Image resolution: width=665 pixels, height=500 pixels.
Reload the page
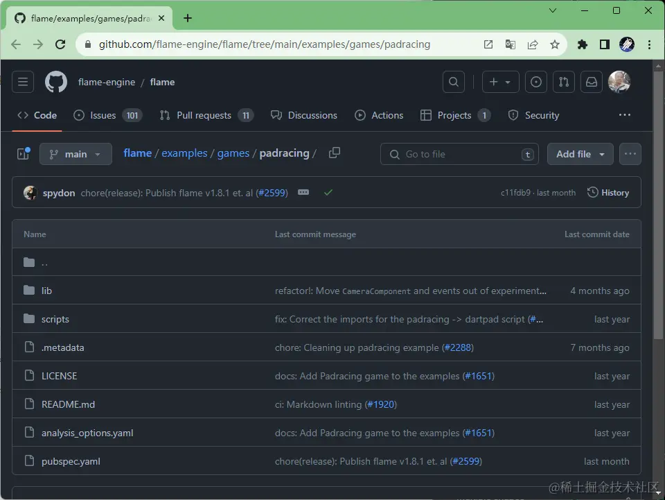[60, 44]
